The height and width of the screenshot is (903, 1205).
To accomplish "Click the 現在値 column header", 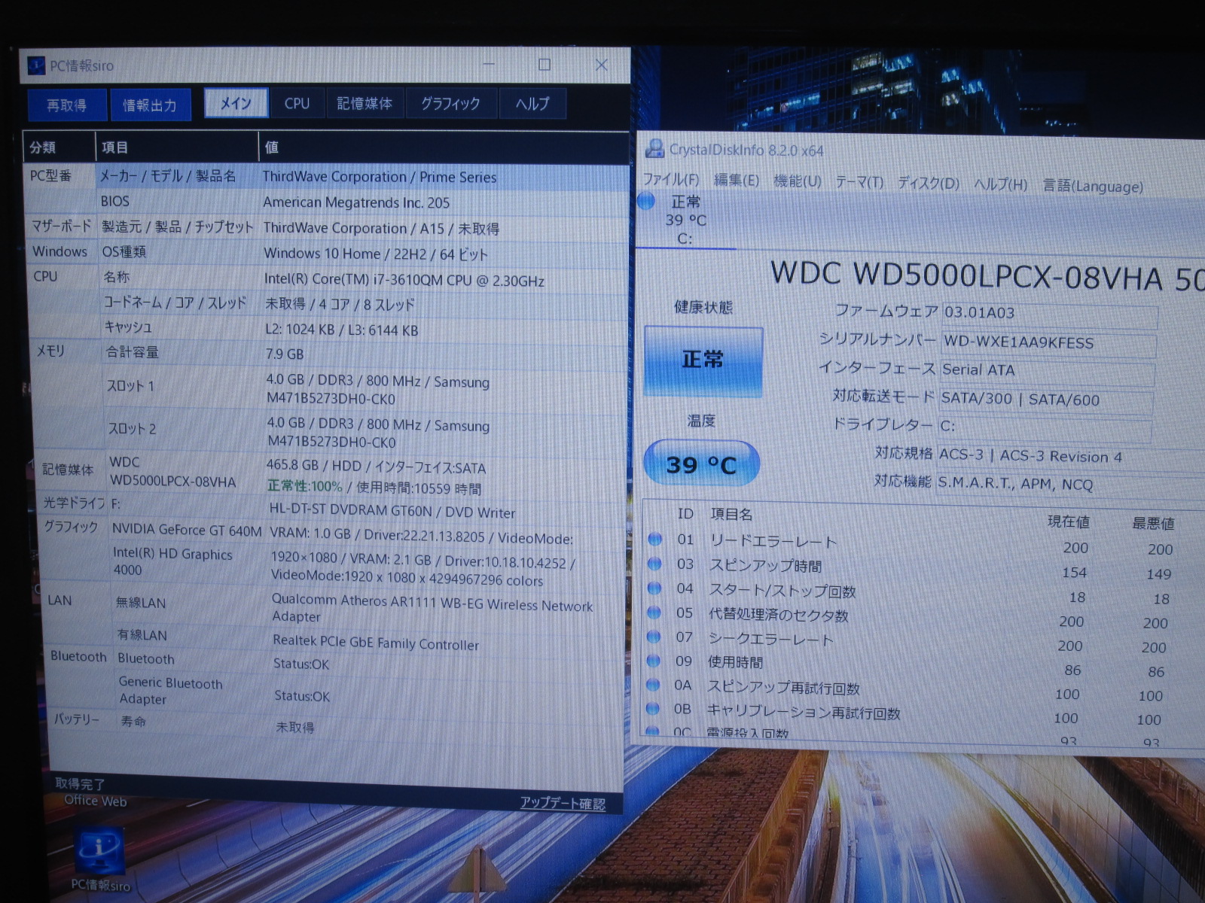I will tap(1068, 521).
